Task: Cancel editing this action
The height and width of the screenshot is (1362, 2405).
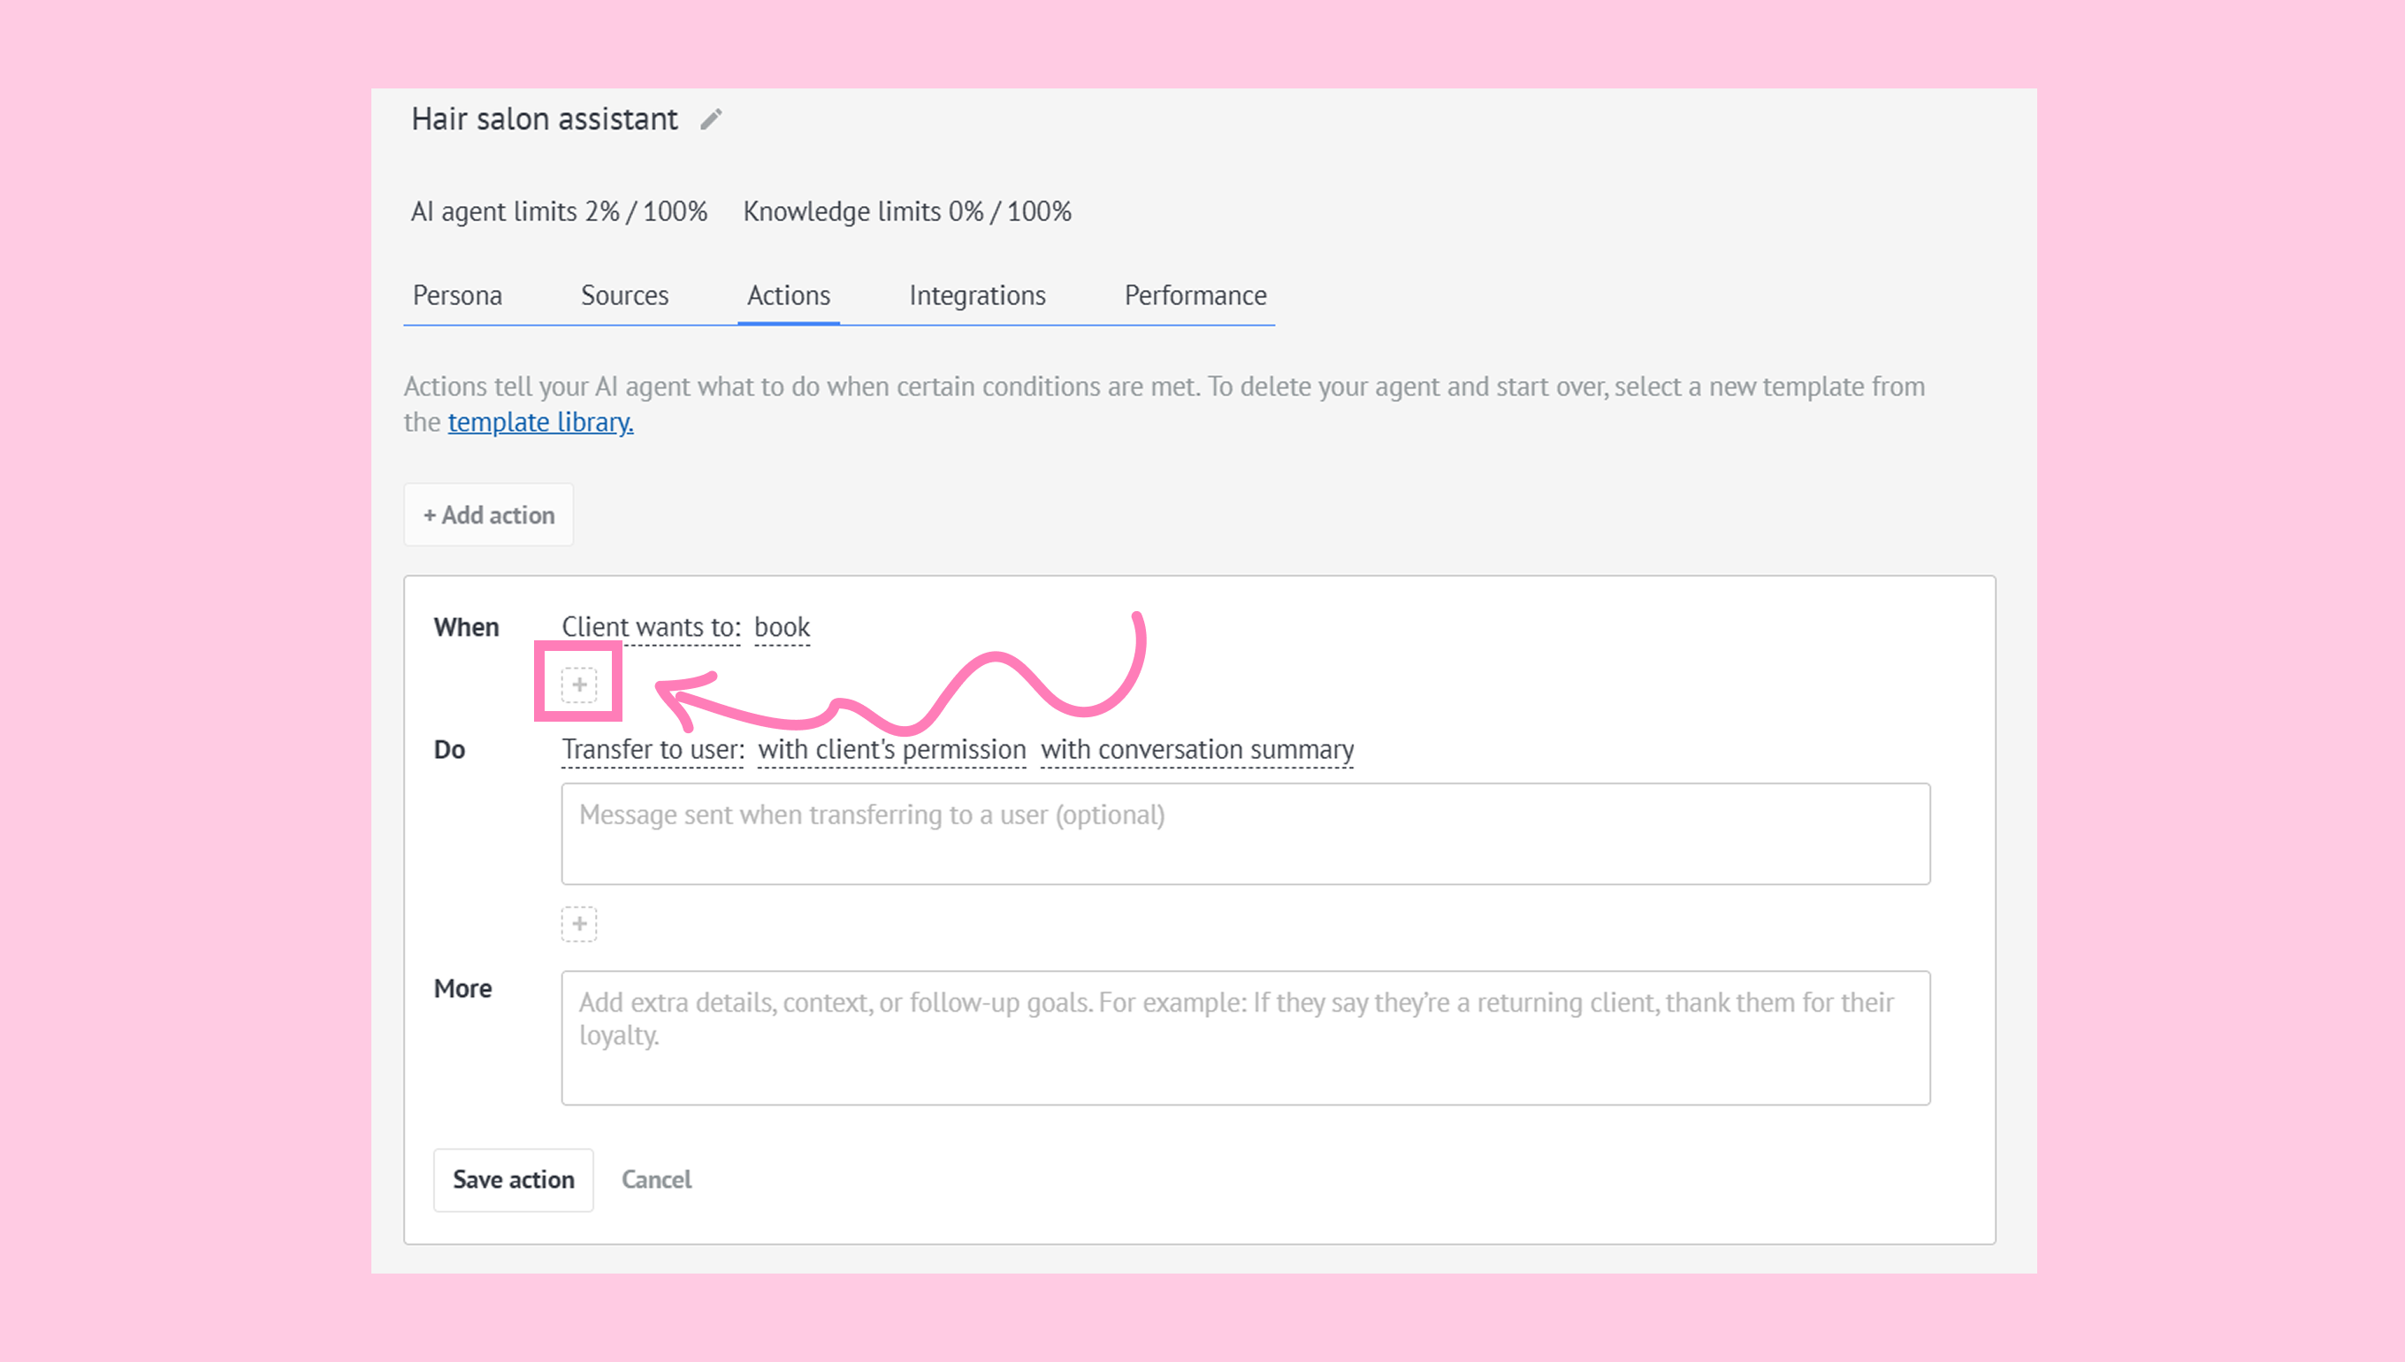Action: (x=656, y=1181)
